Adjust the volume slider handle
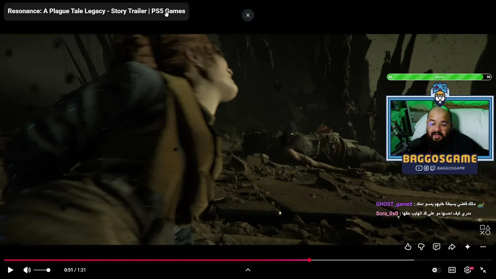This screenshot has height=279, width=496. pos(48,270)
